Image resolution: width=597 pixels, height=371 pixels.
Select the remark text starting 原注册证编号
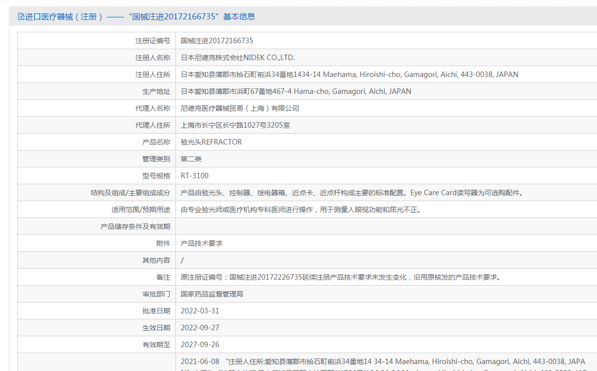pos(341,277)
